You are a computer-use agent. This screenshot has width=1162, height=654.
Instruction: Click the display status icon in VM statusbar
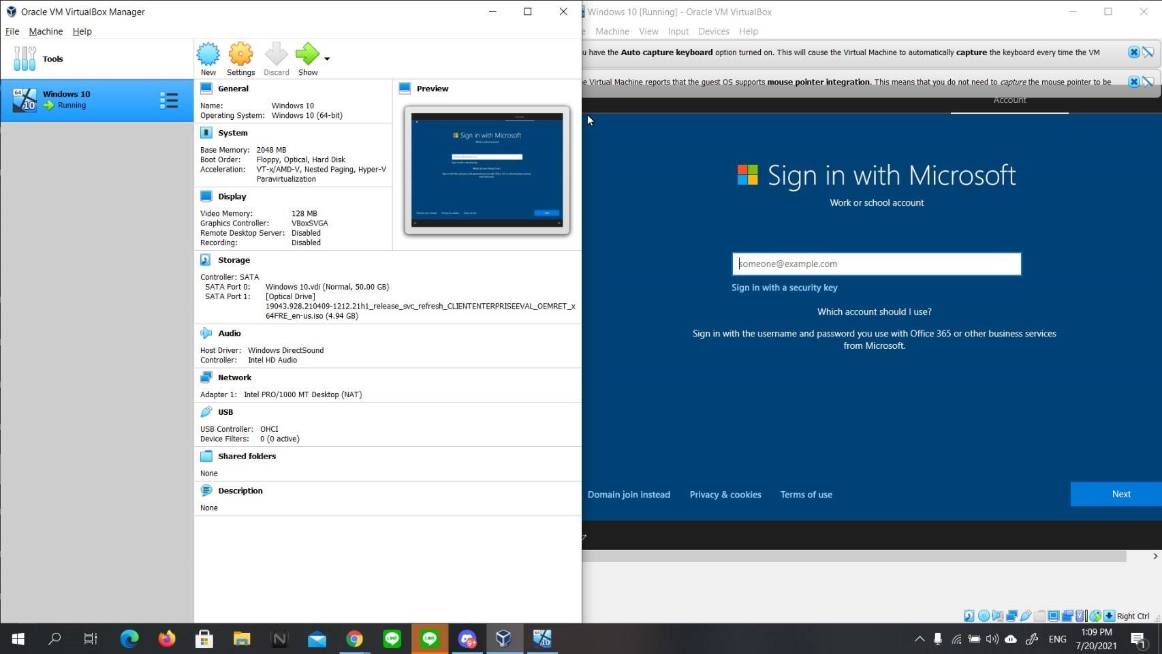tap(1054, 616)
